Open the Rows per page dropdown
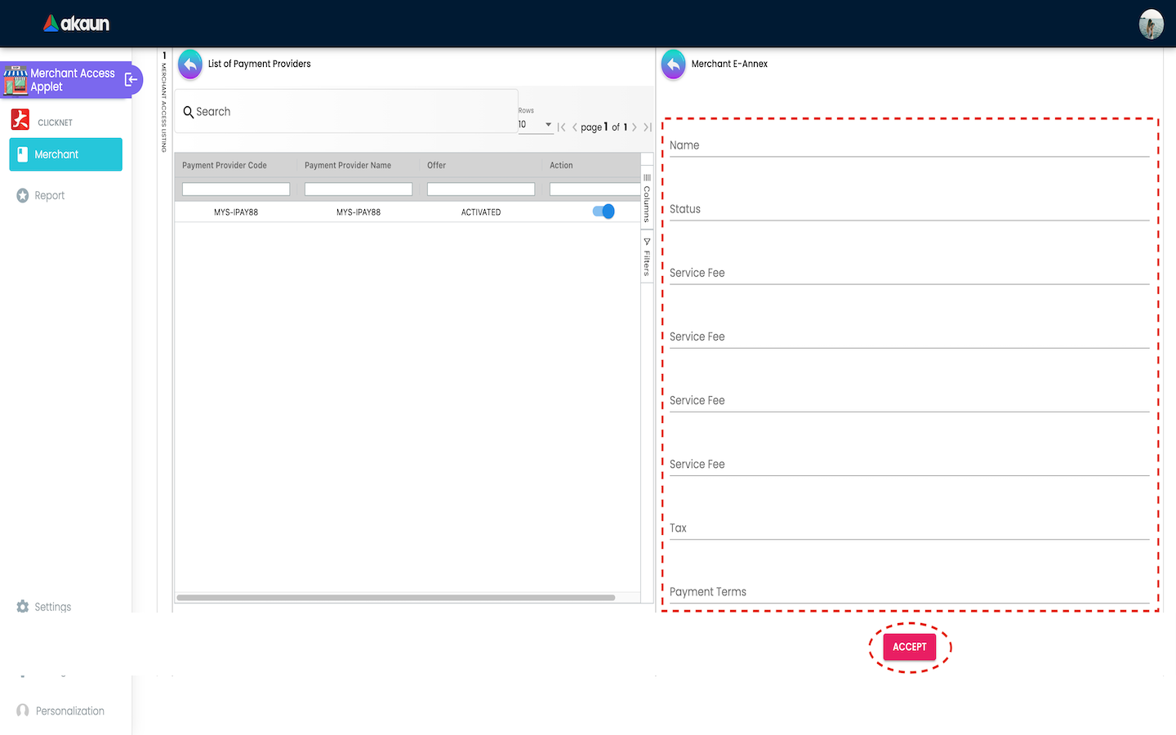The width and height of the screenshot is (1176, 735). point(536,124)
